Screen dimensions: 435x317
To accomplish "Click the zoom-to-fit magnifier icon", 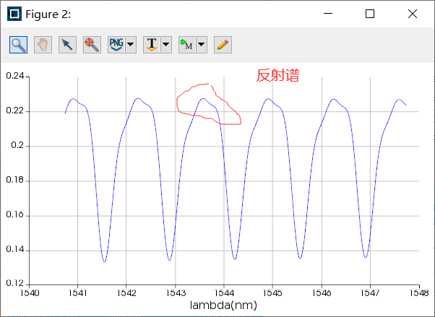I will click(92, 45).
